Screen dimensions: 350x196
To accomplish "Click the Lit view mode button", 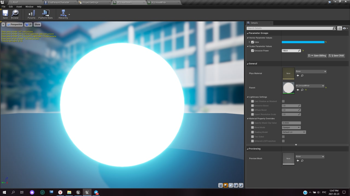I will click(x=28, y=24).
